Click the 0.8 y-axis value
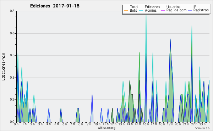 pos(12,11)
